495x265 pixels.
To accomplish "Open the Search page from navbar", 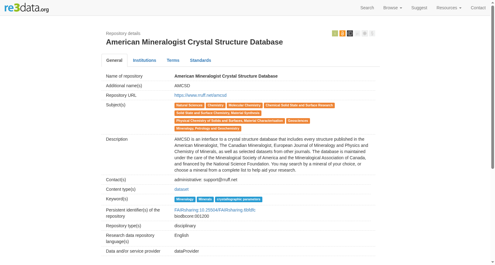I will click(367, 8).
